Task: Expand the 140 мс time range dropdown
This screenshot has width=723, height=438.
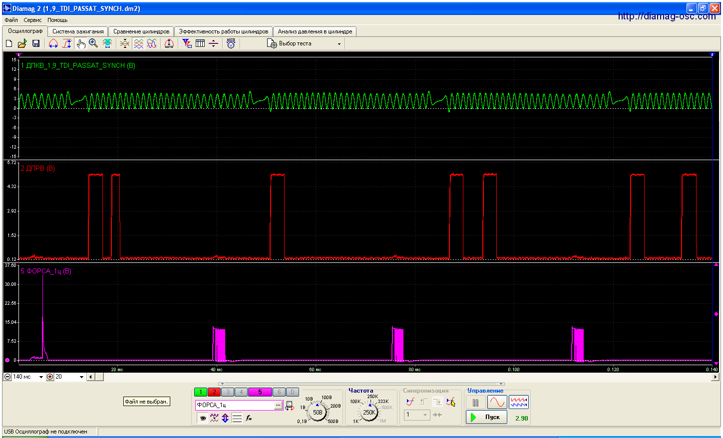Action: (x=41, y=377)
